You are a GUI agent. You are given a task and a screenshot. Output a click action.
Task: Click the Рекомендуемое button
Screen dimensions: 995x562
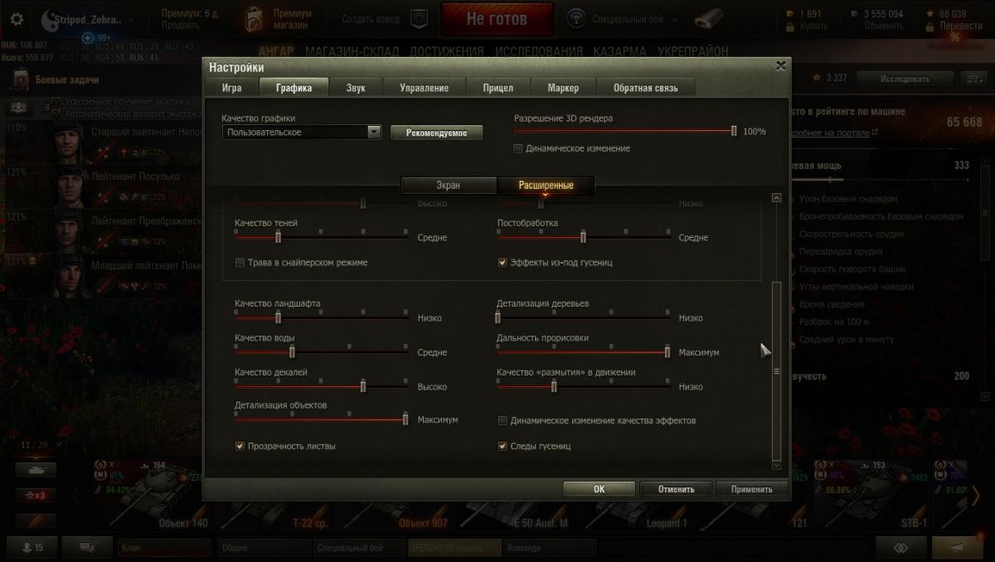click(x=436, y=133)
